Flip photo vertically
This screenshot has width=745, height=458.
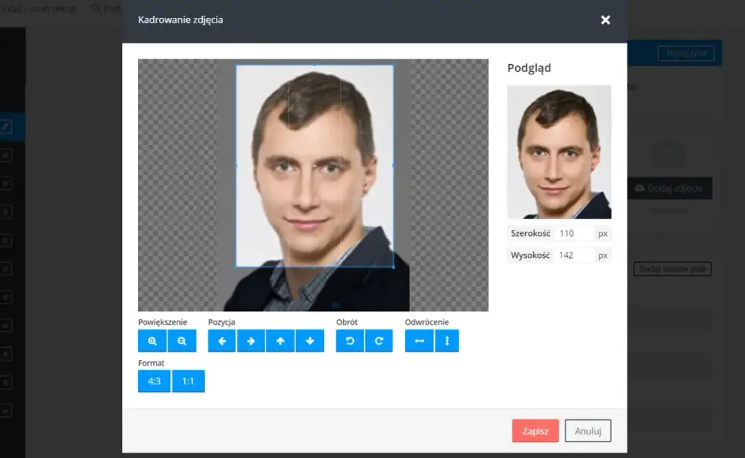(x=447, y=341)
